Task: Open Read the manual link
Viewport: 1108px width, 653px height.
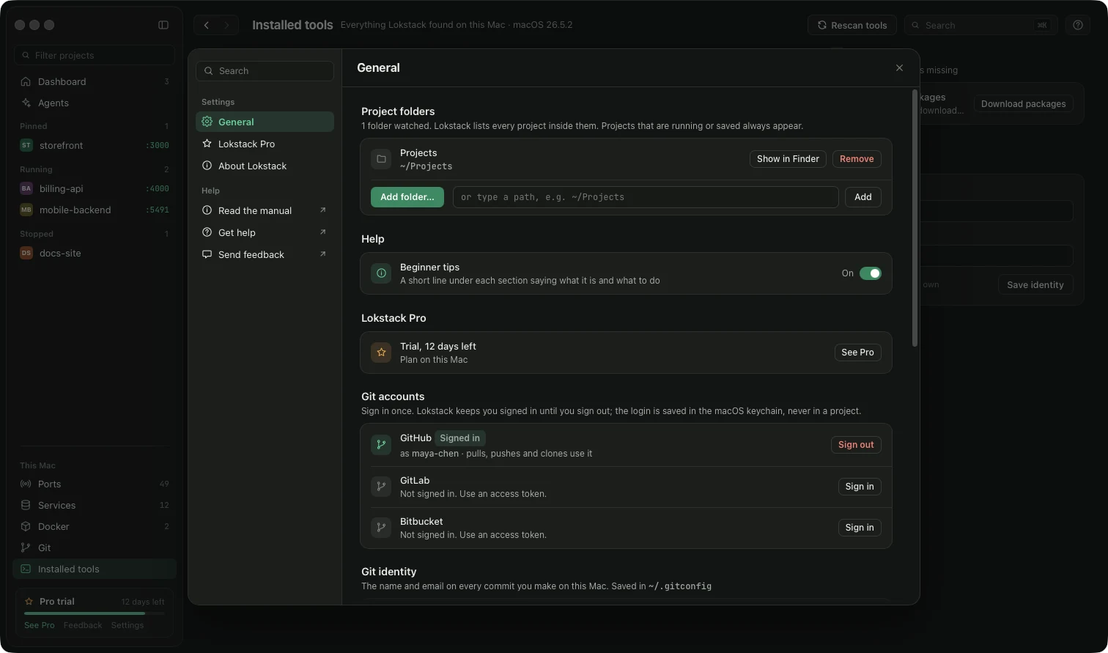Action: click(x=265, y=210)
